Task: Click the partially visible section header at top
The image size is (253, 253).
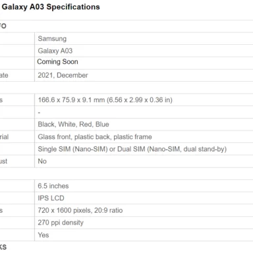Action: pyautogui.click(x=3, y=26)
